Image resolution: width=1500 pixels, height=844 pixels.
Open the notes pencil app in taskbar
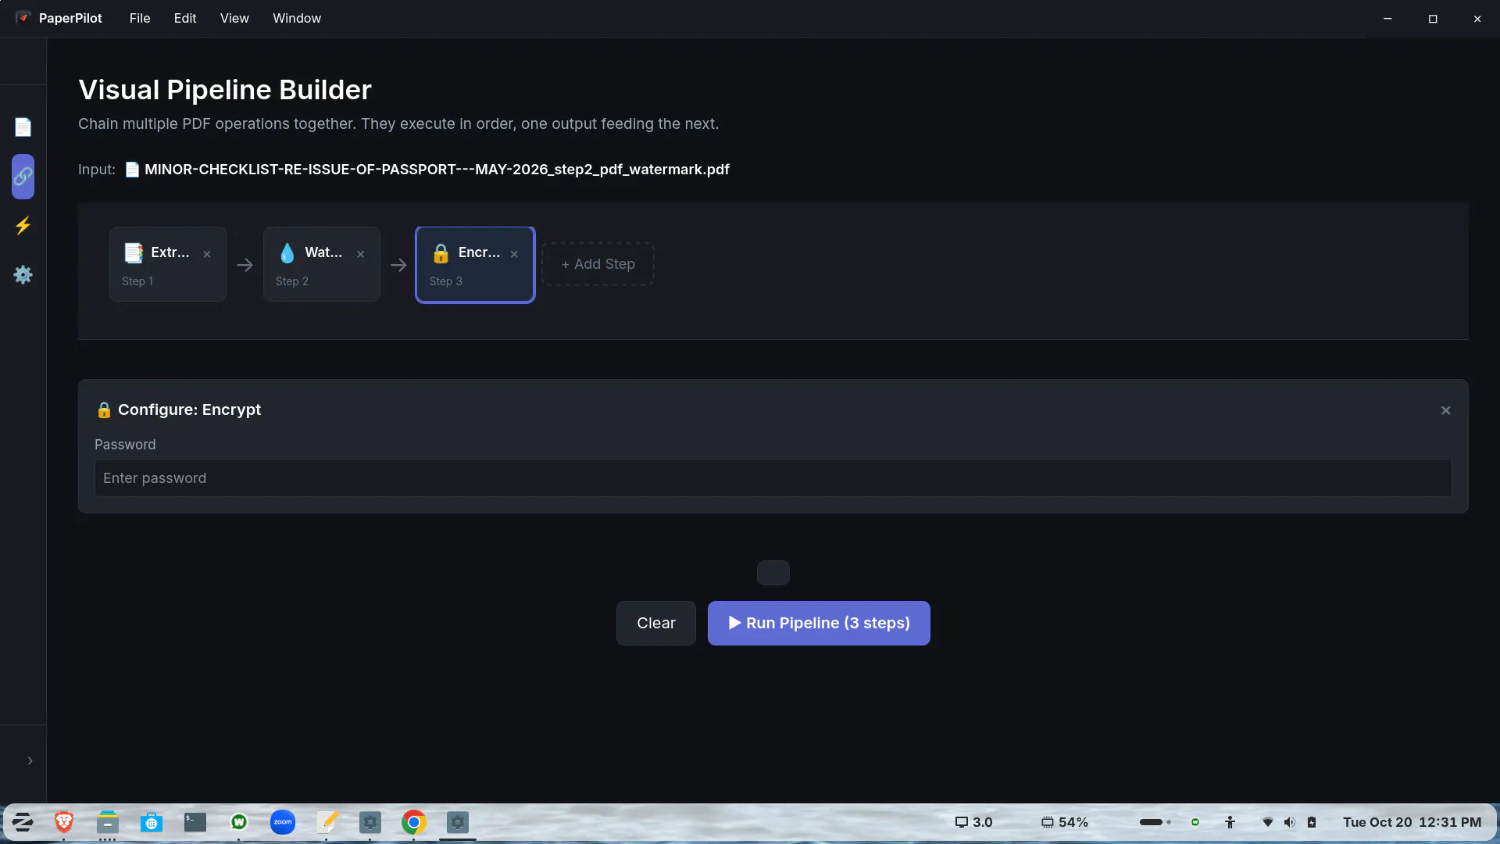tap(327, 822)
